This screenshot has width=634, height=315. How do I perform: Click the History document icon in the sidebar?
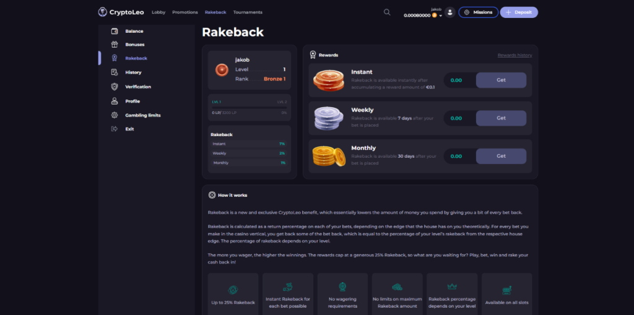(x=115, y=72)
